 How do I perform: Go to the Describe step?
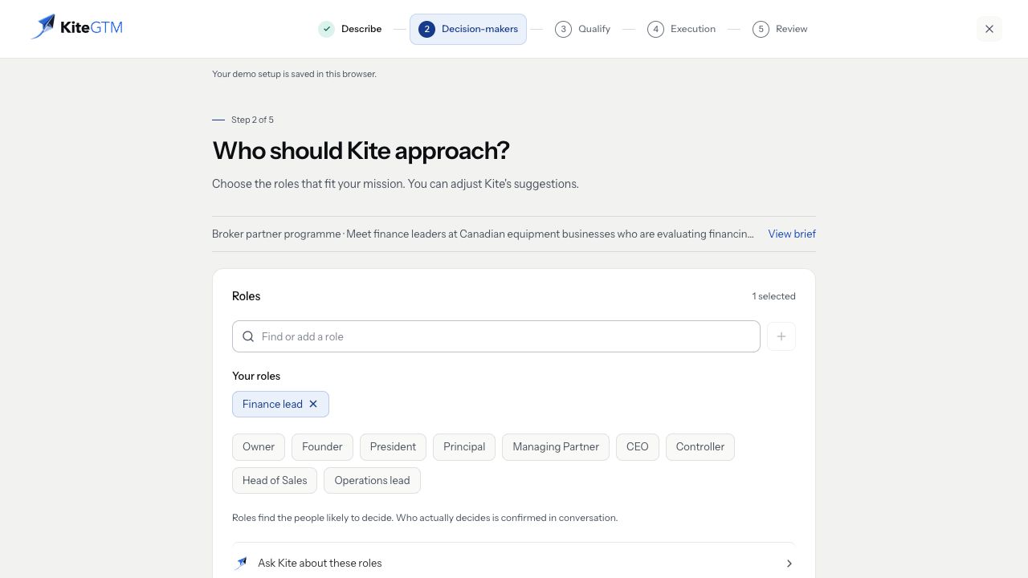(x=350, y=29)
